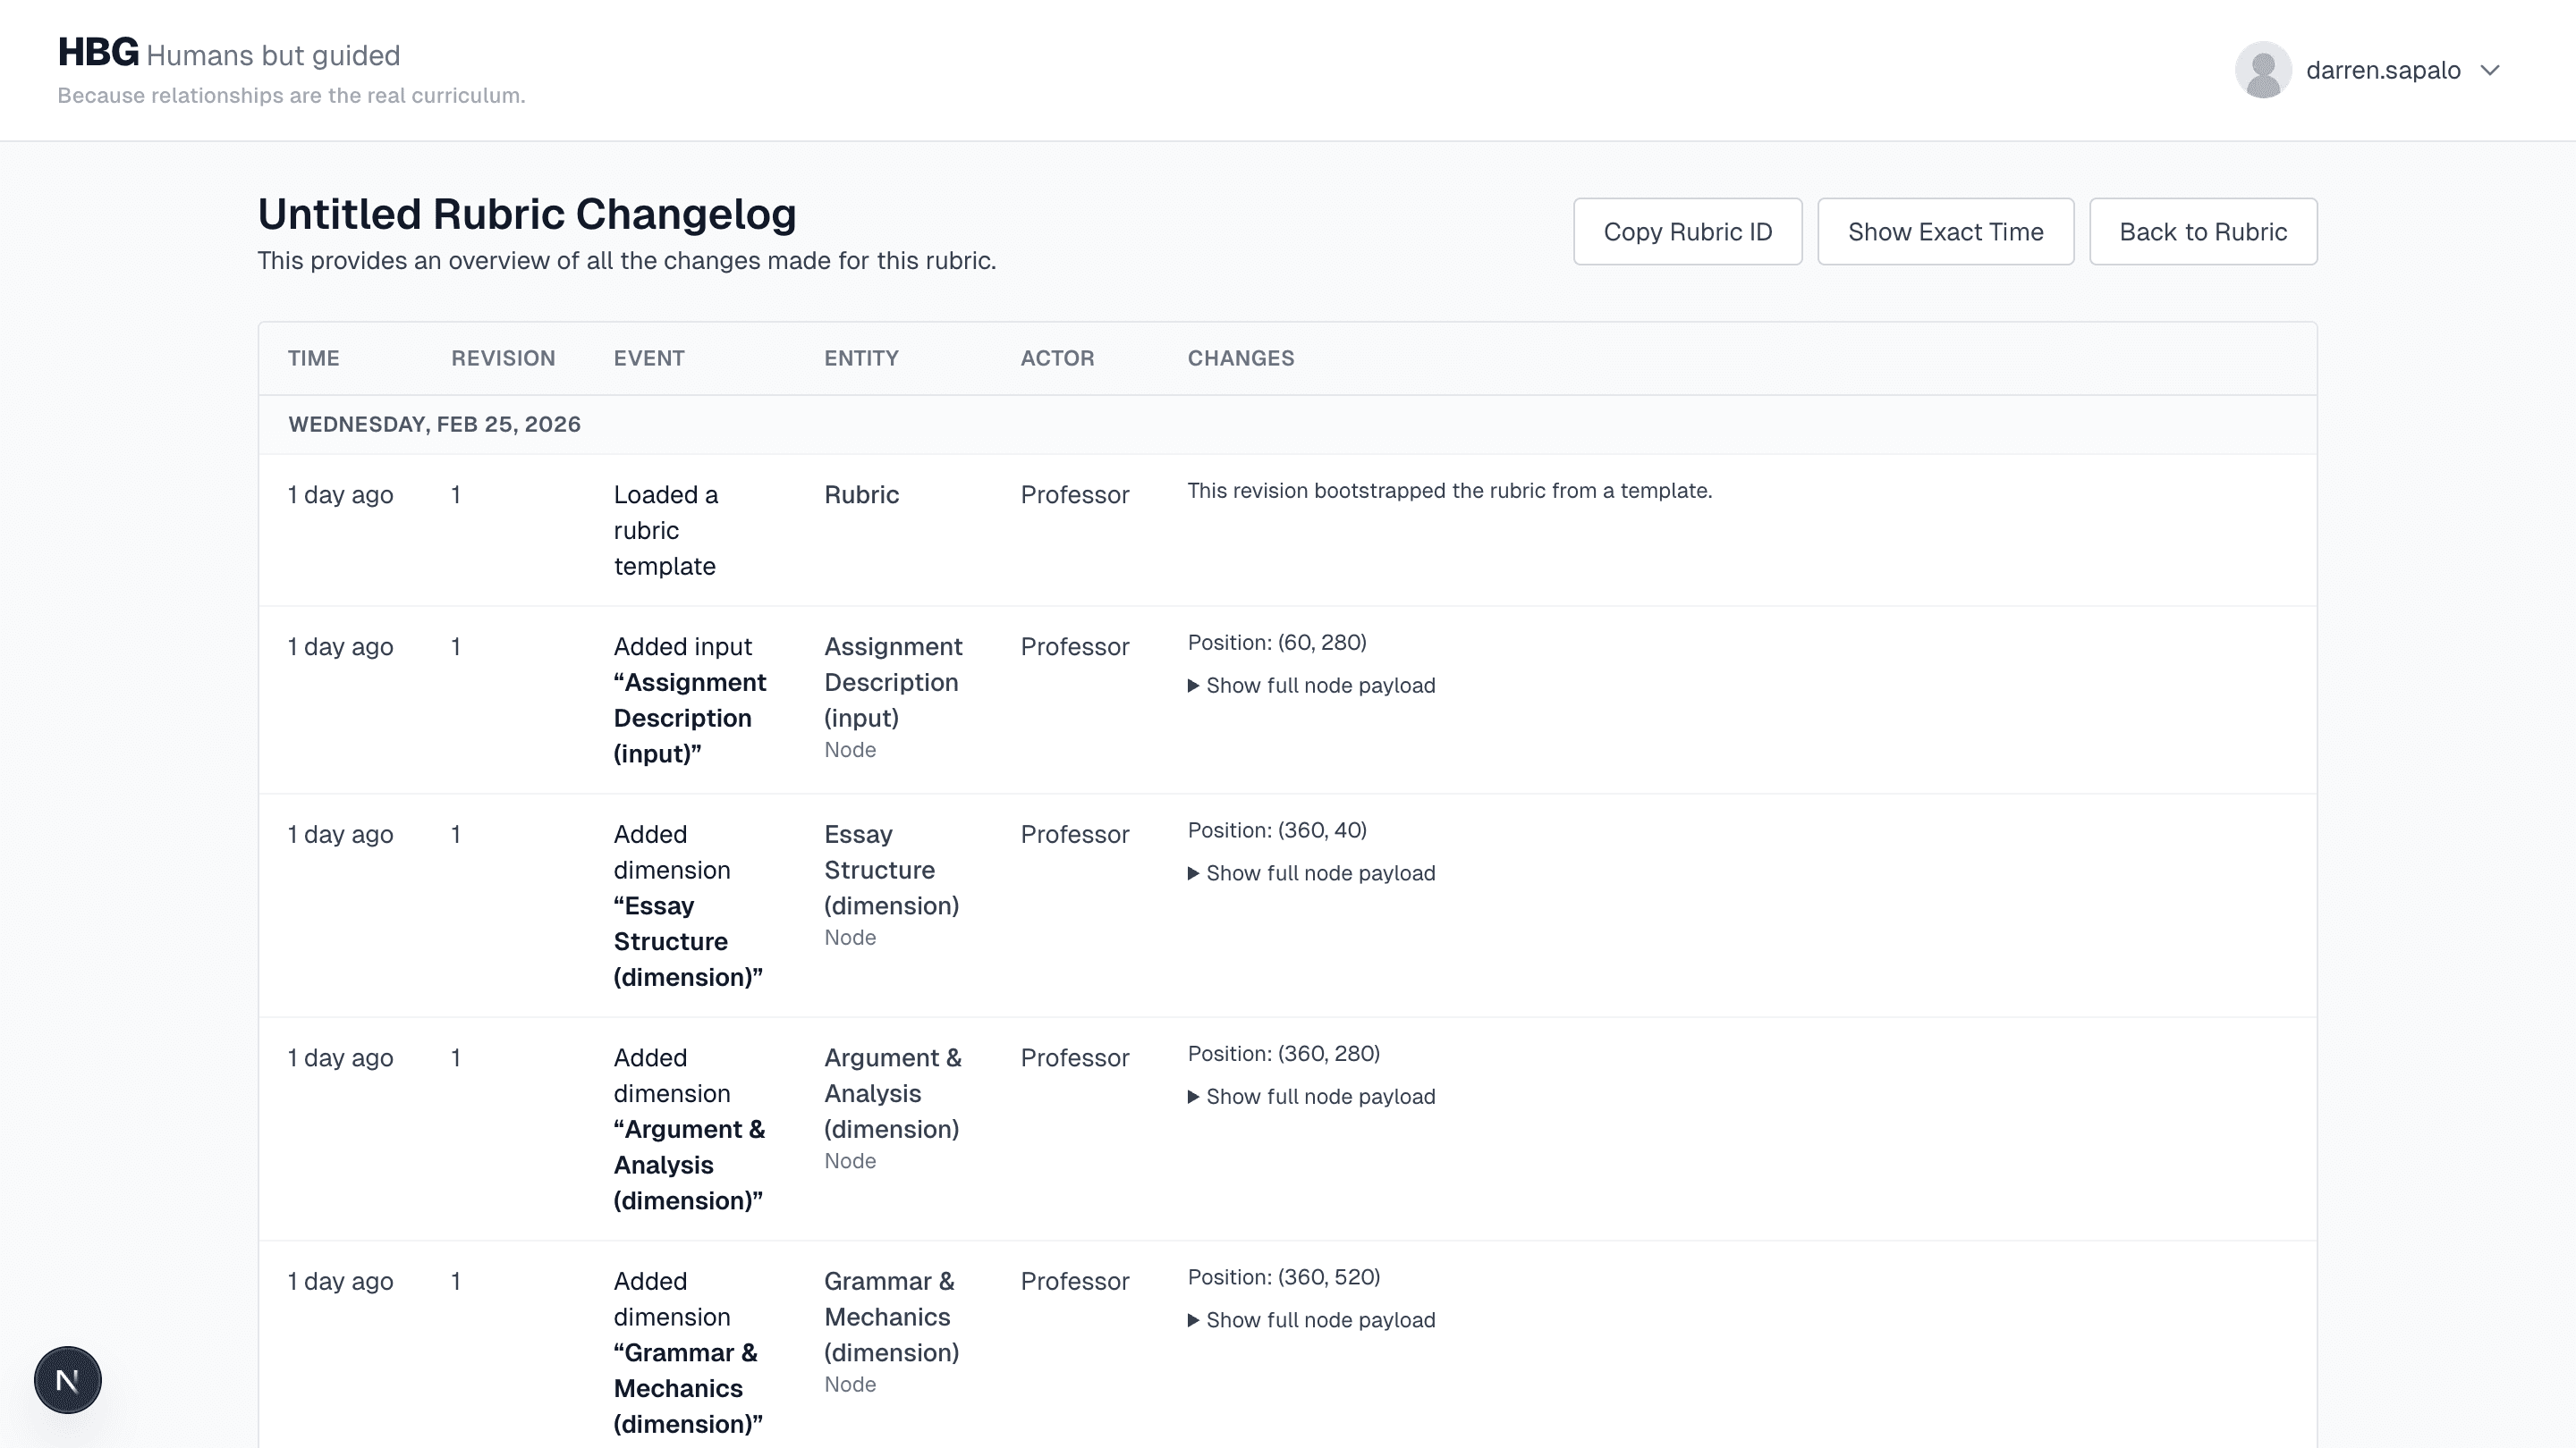
Task: Click the Untitled Rubric Changelog heading
Action: 526,213
